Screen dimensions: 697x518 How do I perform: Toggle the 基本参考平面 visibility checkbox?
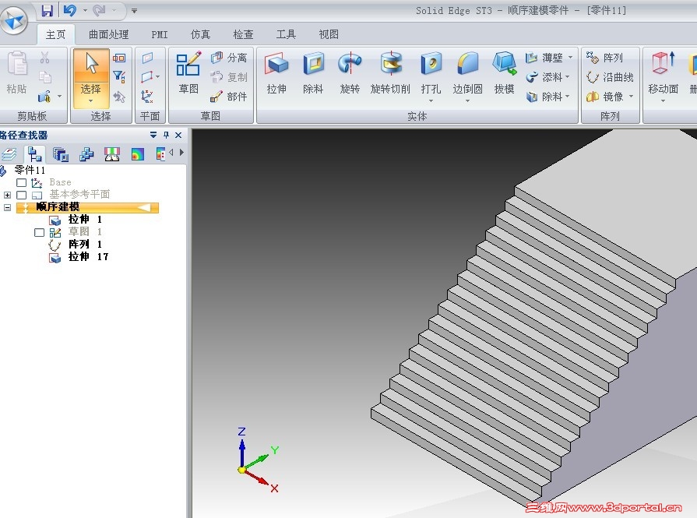(x=21, y=195)
